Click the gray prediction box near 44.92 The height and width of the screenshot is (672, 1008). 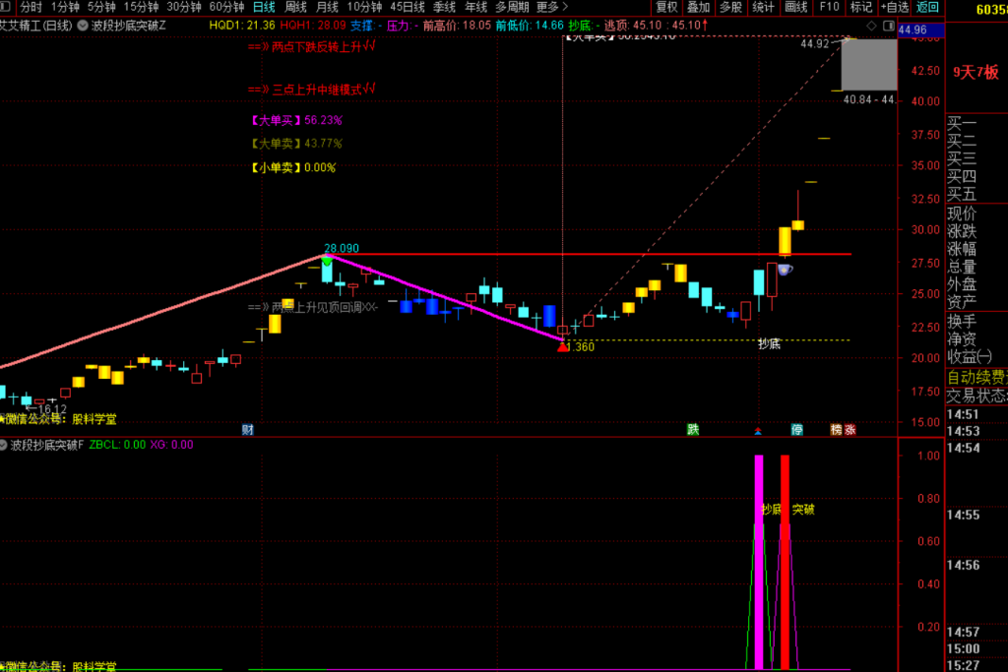(869, 64)
